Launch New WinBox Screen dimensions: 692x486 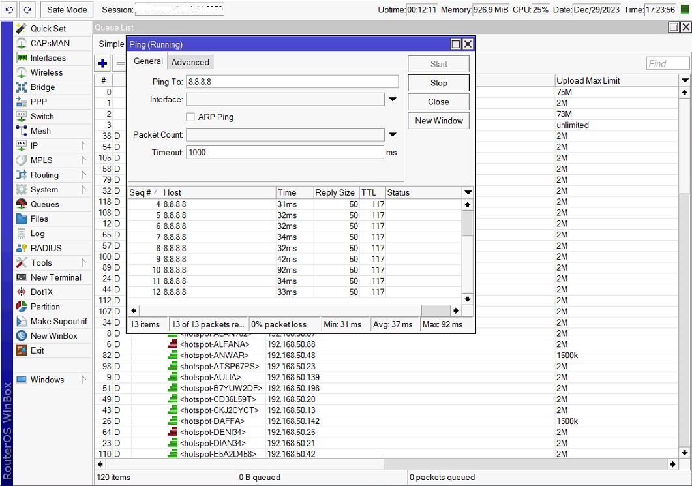(x=53, y=335)
